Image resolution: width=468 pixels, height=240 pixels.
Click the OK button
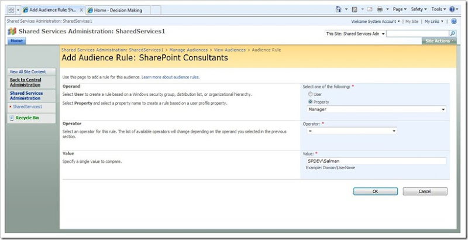(376, 191)
